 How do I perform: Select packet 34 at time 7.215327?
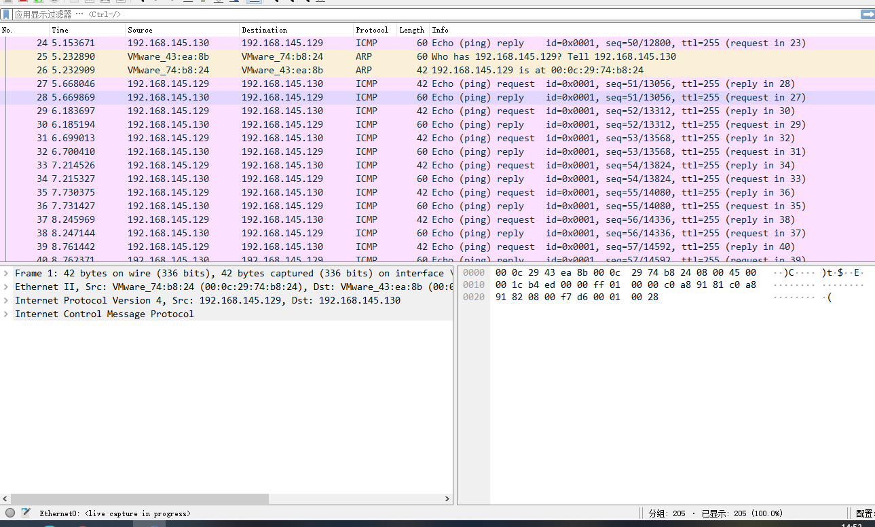pos(437,179)
